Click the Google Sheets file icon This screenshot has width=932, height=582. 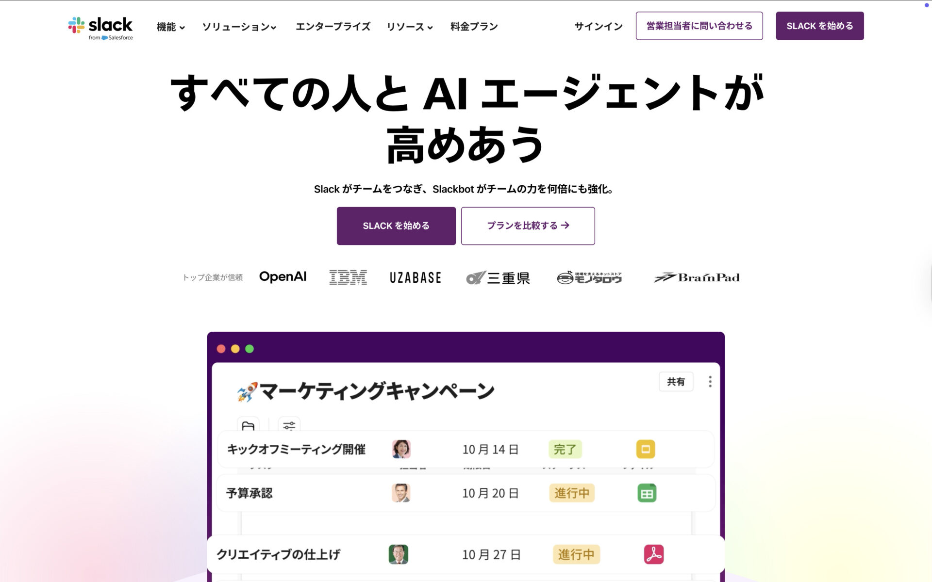pos(647,493)
